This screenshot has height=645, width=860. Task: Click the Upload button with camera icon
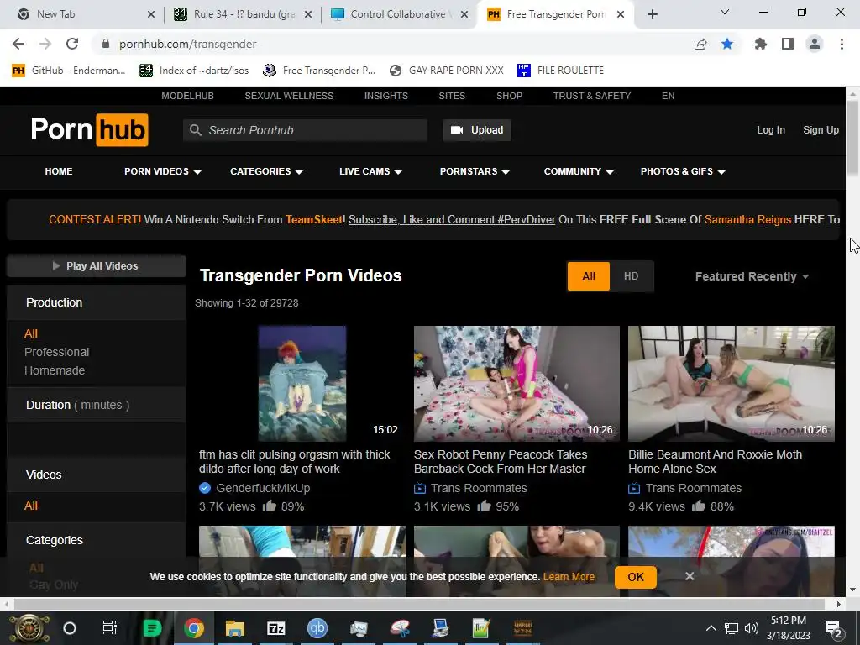[x=477, y=130]
